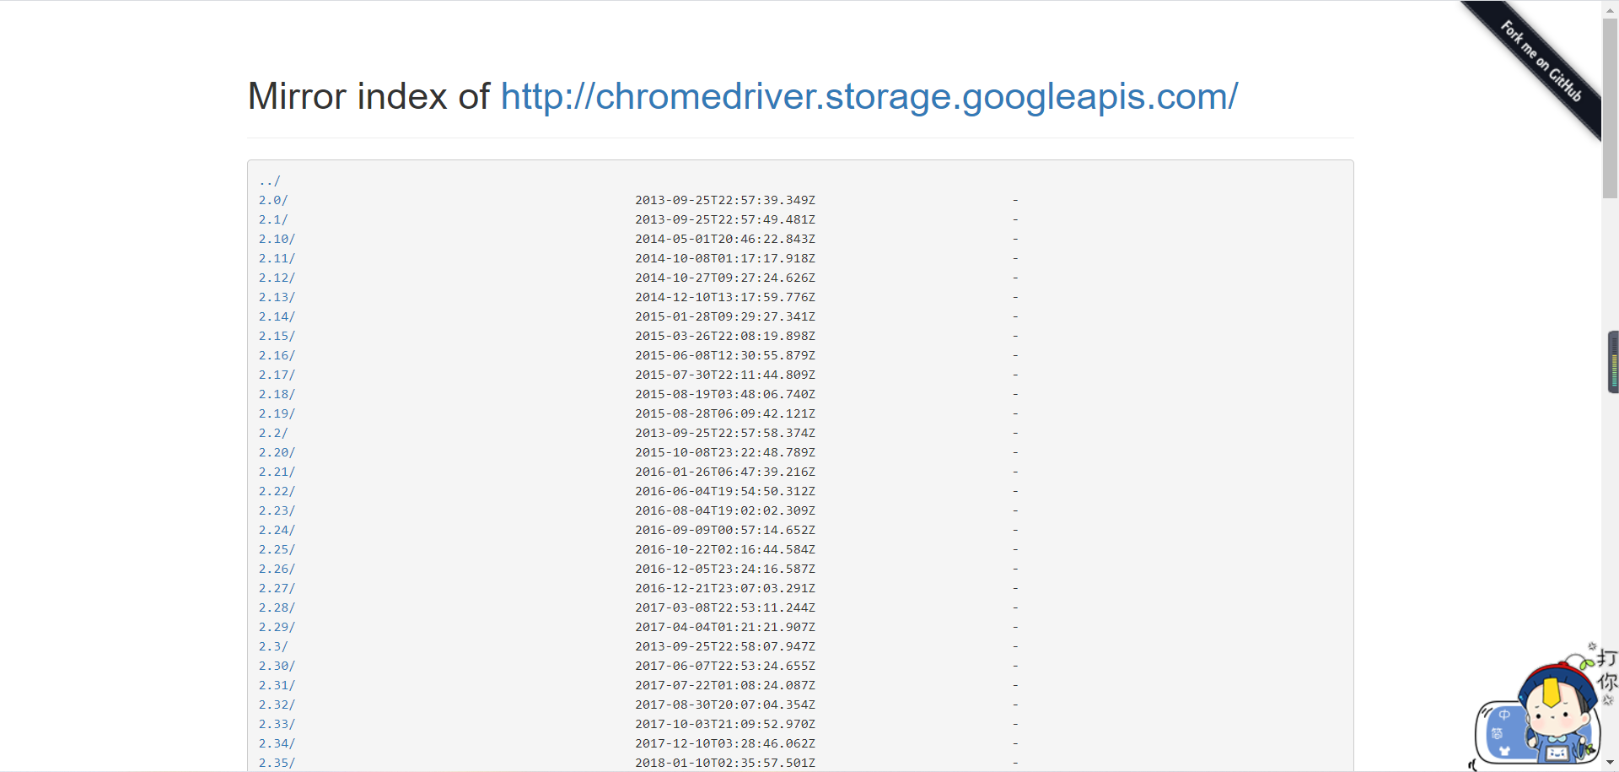Open the chromedriver.storage.googleapis.com link
The width and height of the screenshot is (1619, 772).
[x=869, y=96]
